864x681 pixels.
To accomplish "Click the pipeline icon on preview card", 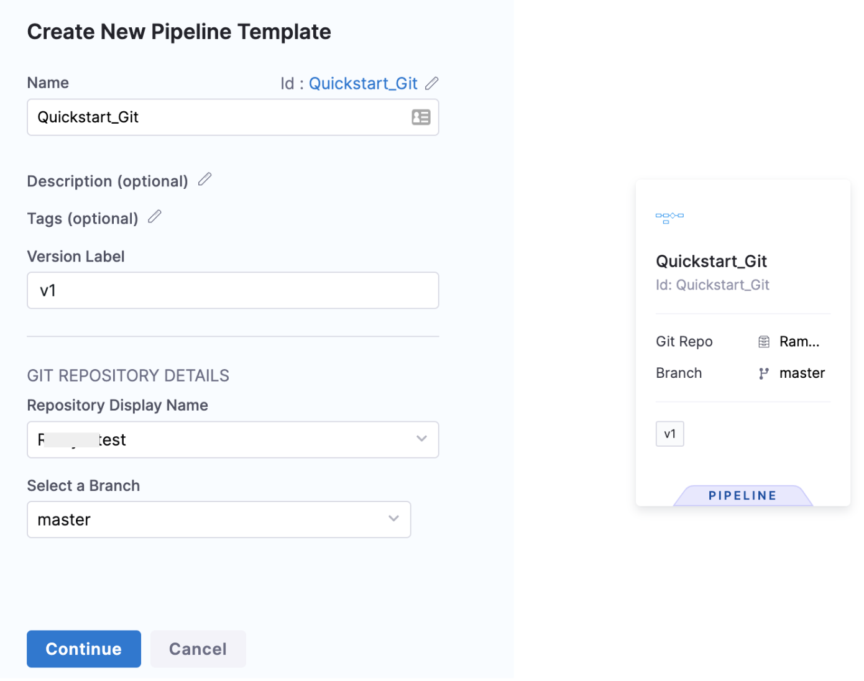I will [x=669, y=217].
